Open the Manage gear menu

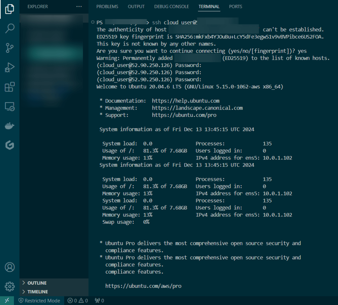(10, 286)
